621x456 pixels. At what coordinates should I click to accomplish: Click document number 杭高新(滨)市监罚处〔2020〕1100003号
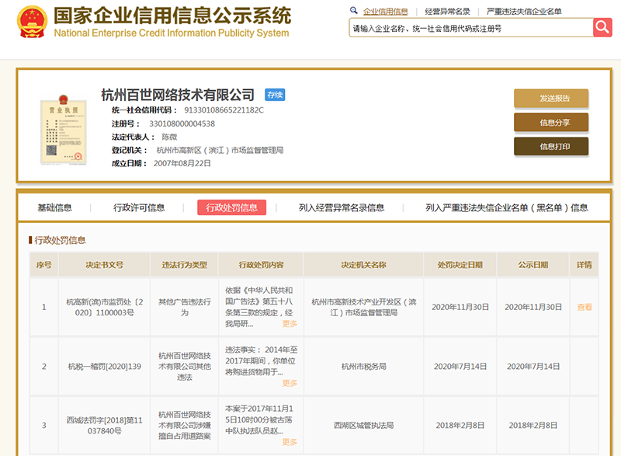pos(105,307)
